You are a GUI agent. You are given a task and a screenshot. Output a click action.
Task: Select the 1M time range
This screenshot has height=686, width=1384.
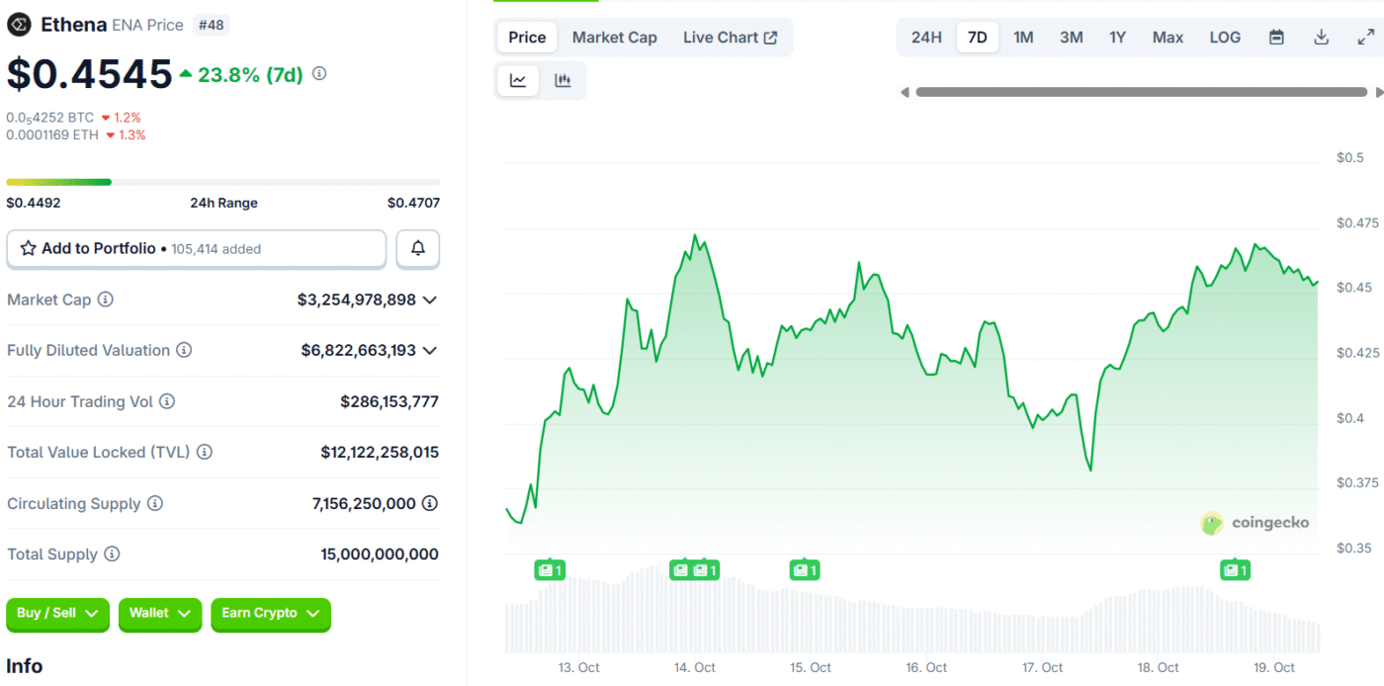(1023, 38)
